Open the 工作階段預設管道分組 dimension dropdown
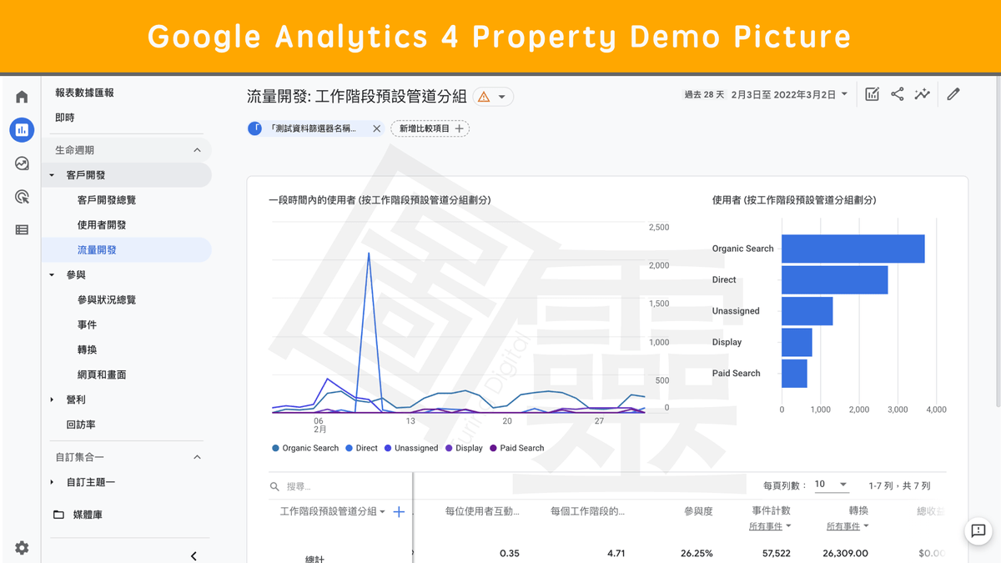This screenshot has width=1001, height=563. 333,511
